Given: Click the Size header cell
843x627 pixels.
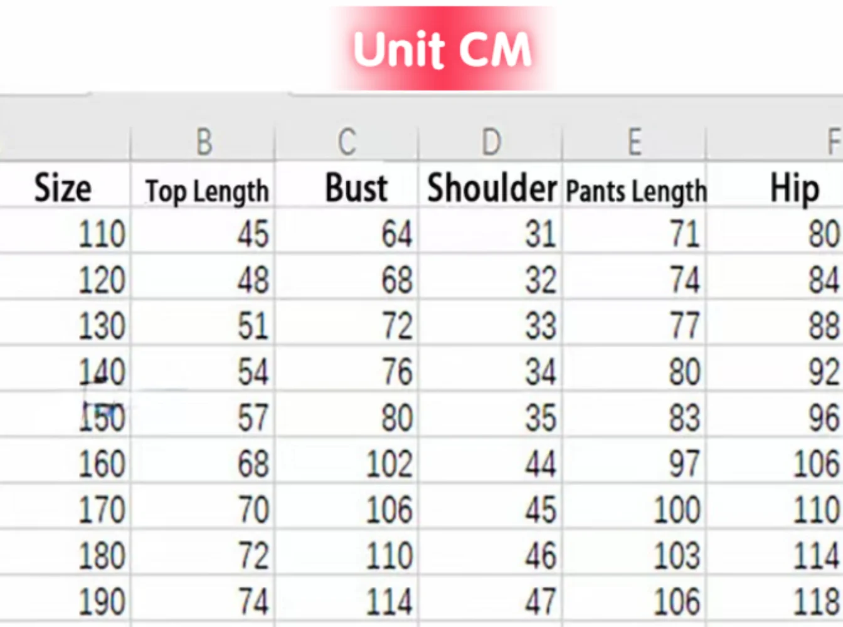Looking at the screenshot, I should 63,188.
